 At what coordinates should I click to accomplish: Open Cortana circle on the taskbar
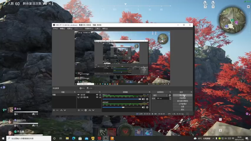(x=54, y=138)
